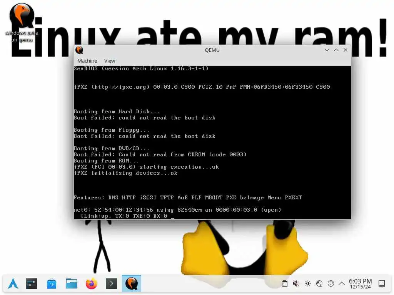Click the 'Features: DNS HTTP iSCSI' line
394x295 pixels.
(188, 197)
